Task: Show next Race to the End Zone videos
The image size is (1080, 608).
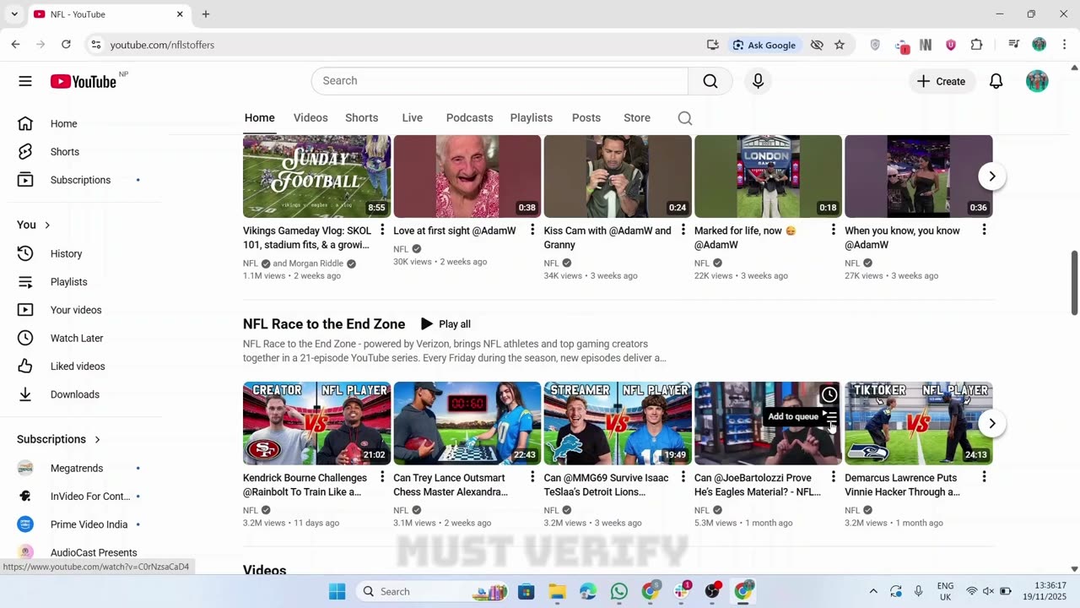Action: point(992,423)
